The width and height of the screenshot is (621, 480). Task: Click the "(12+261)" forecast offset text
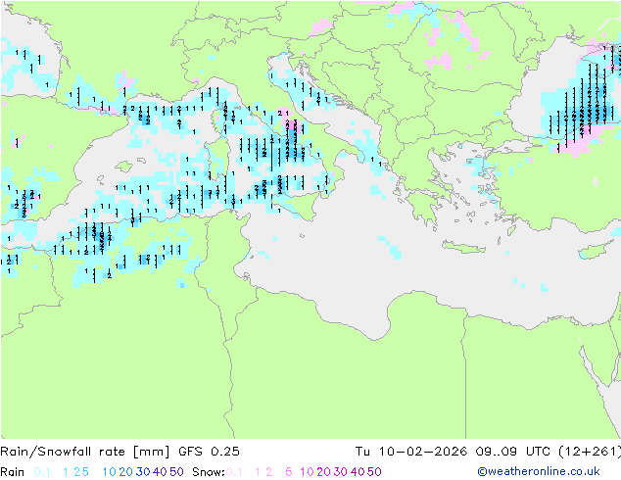590,452
